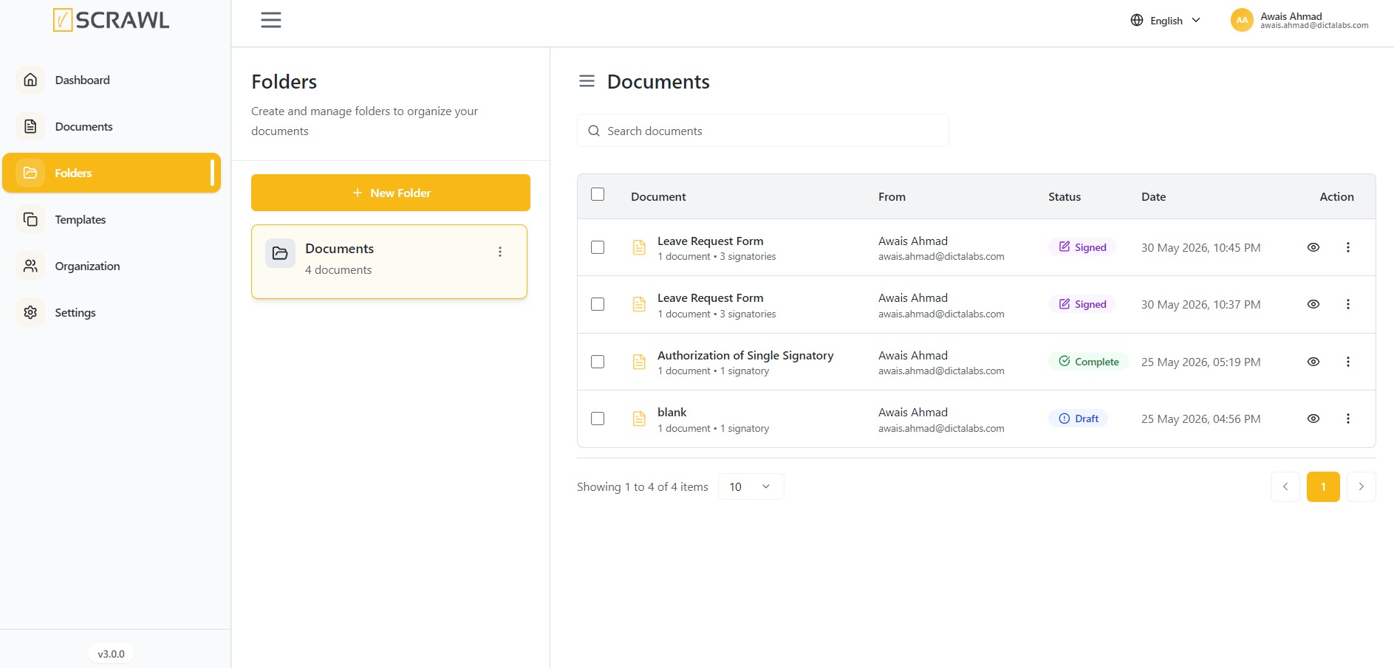The height and width of the screenshot is (668, 1394).
Task: Click the Scrawl logo
Action: tap(112, 20)
